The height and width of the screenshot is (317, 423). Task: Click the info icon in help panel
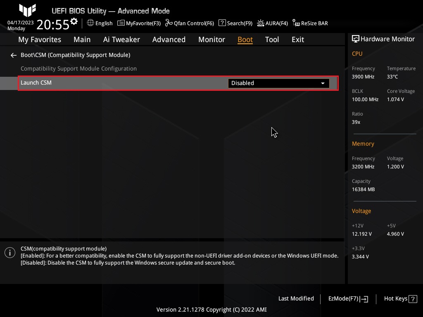click(10, 253)
